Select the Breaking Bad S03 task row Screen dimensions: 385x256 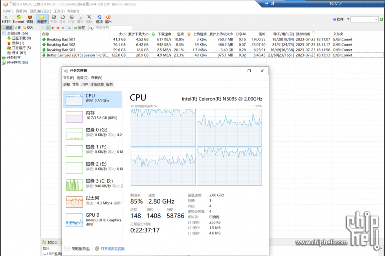click(212, 50)
